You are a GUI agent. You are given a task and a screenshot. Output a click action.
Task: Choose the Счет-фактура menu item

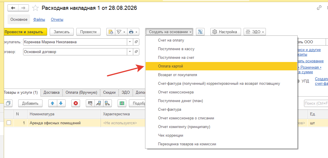click(x=221, y=109)
